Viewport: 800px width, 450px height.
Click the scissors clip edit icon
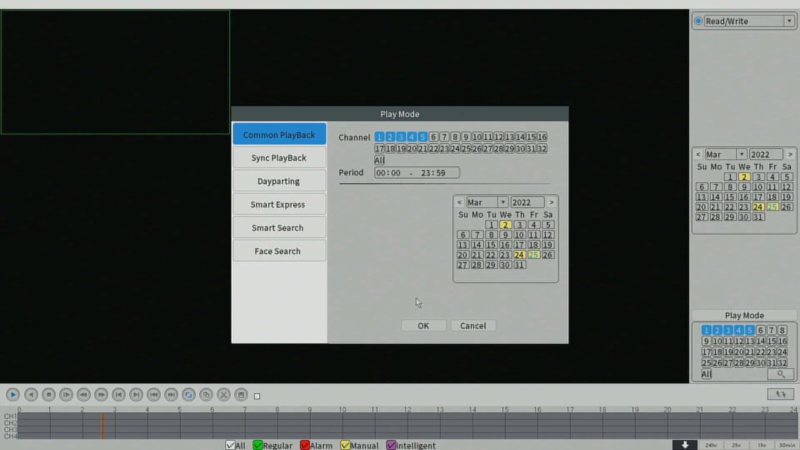point(223,395)
